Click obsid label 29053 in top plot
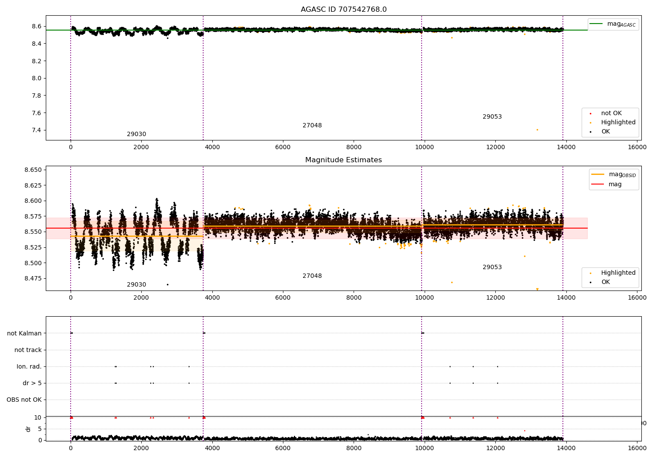Viewport: 654px width, 458px height. click(492, 117)
